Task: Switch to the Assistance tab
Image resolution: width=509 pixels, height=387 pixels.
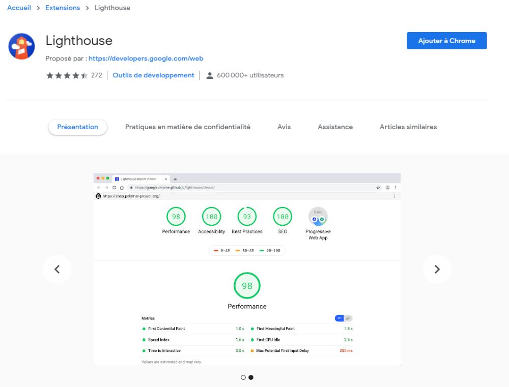Action: pyautogui.click(x=335, y=127)
